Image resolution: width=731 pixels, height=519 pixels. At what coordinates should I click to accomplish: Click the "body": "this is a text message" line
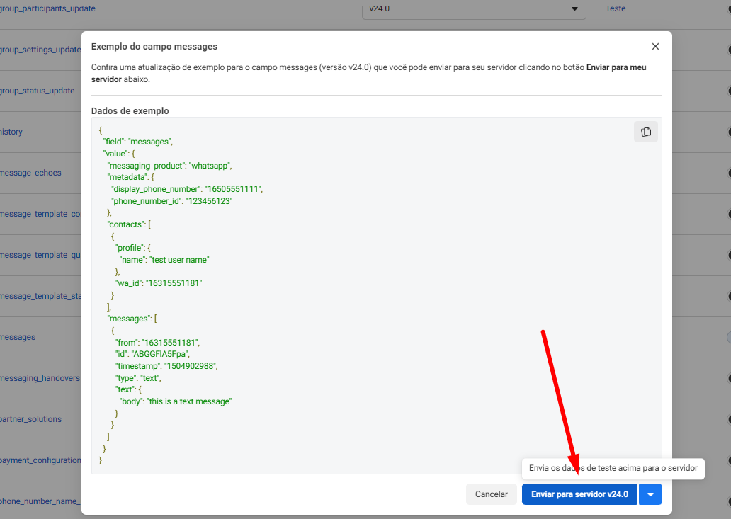(x=175, y=401)
